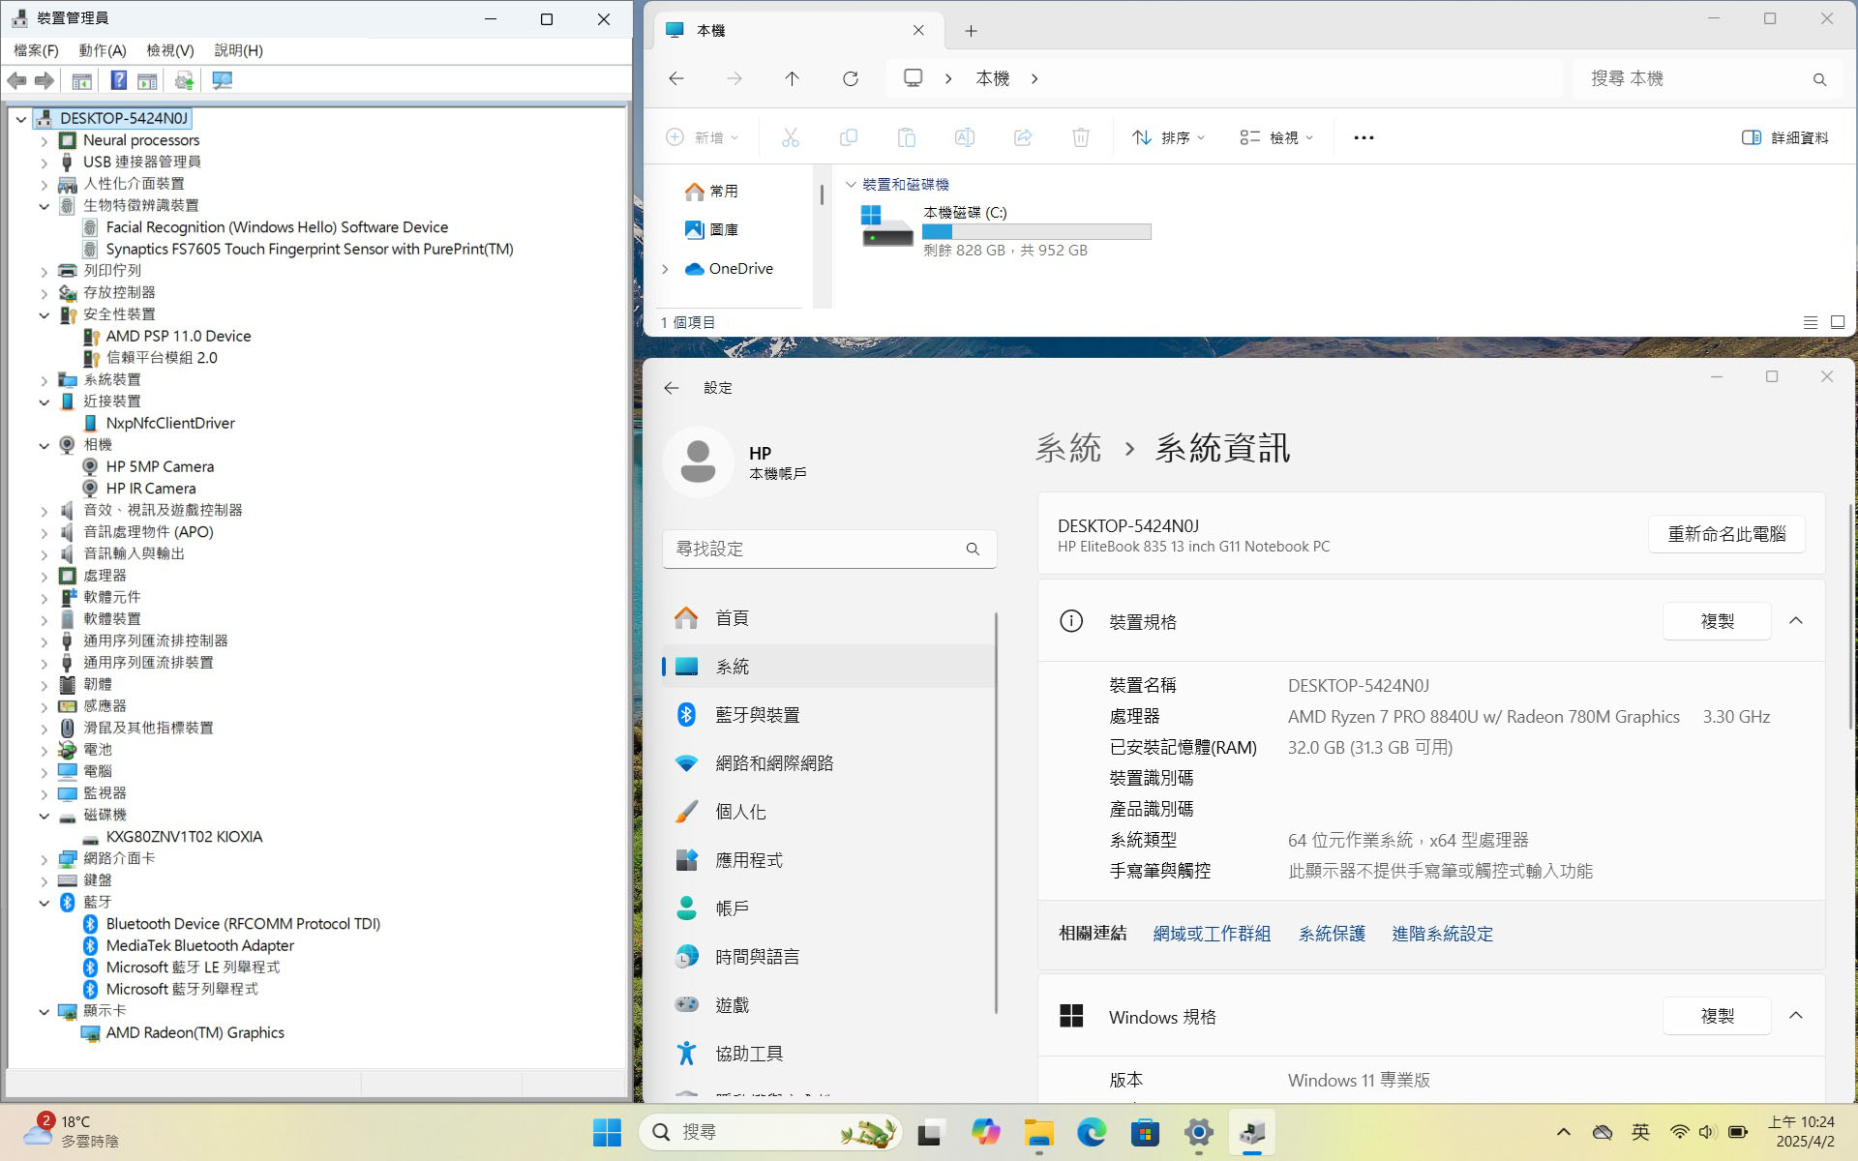Open the Copilot icon on the taskbar

pos(985,1132)
